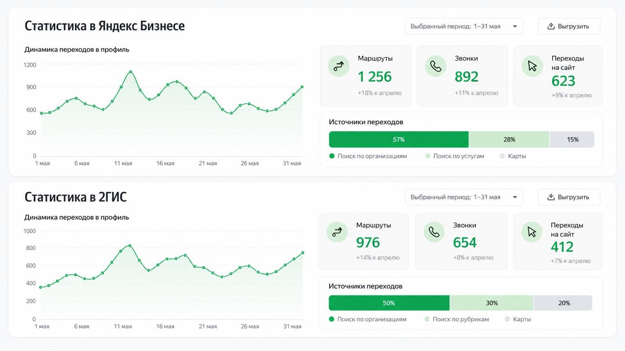
Task: Click the +18% к апрелю text
Action: (380, 93)
